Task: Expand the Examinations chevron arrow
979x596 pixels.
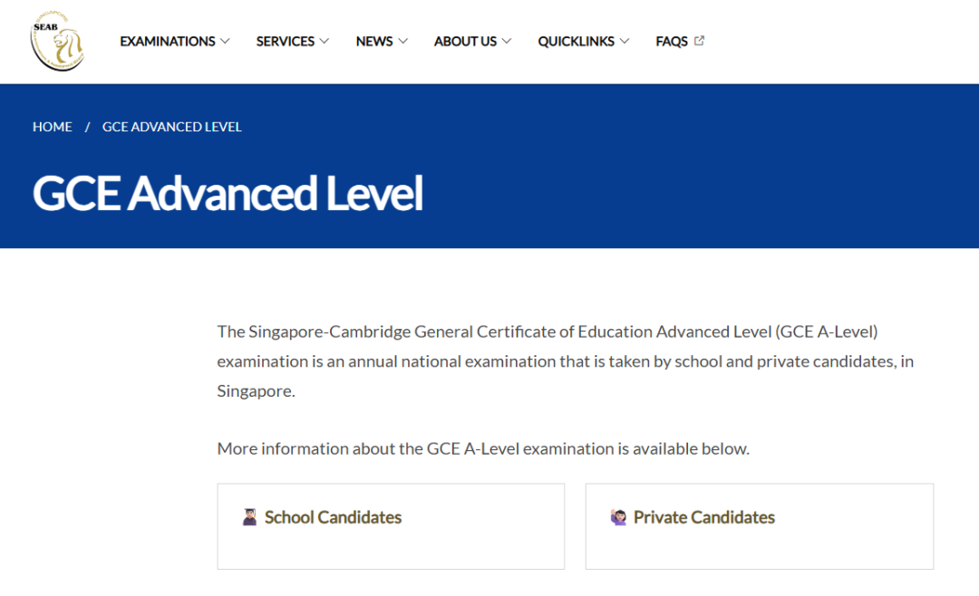Action: tap(226, 41)
